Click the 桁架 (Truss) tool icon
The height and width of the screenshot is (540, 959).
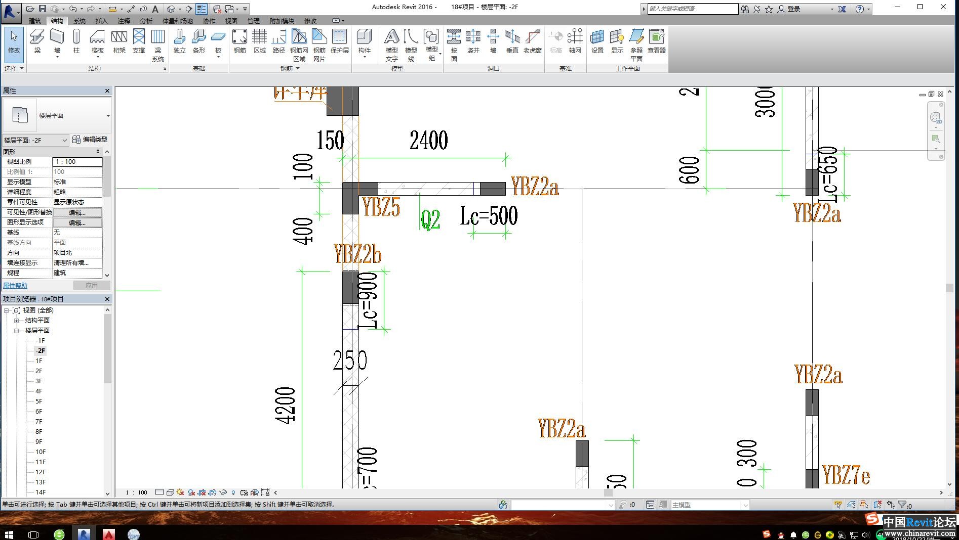point(119,41)
